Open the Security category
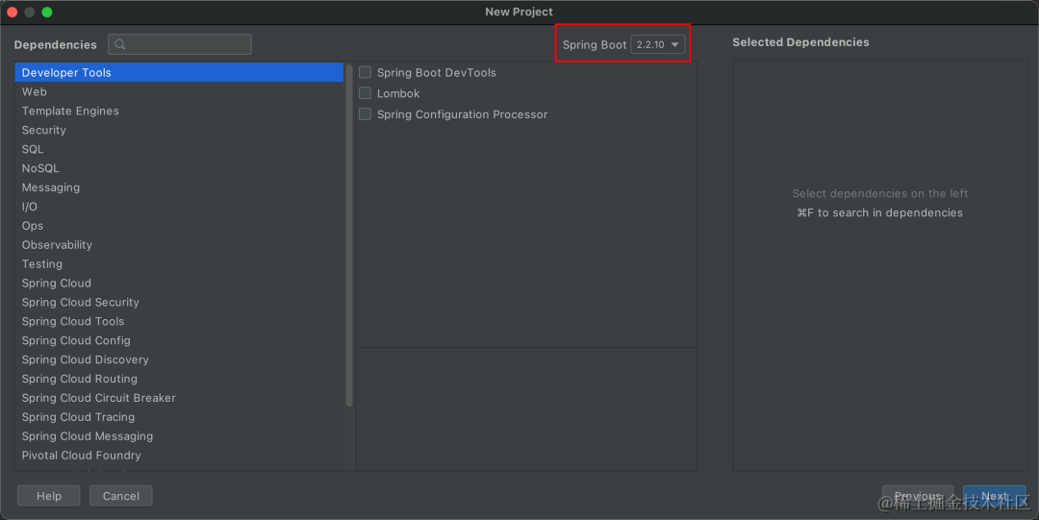Image resolution: width=1039 pixels, height=520 pixels. (179, 130)
